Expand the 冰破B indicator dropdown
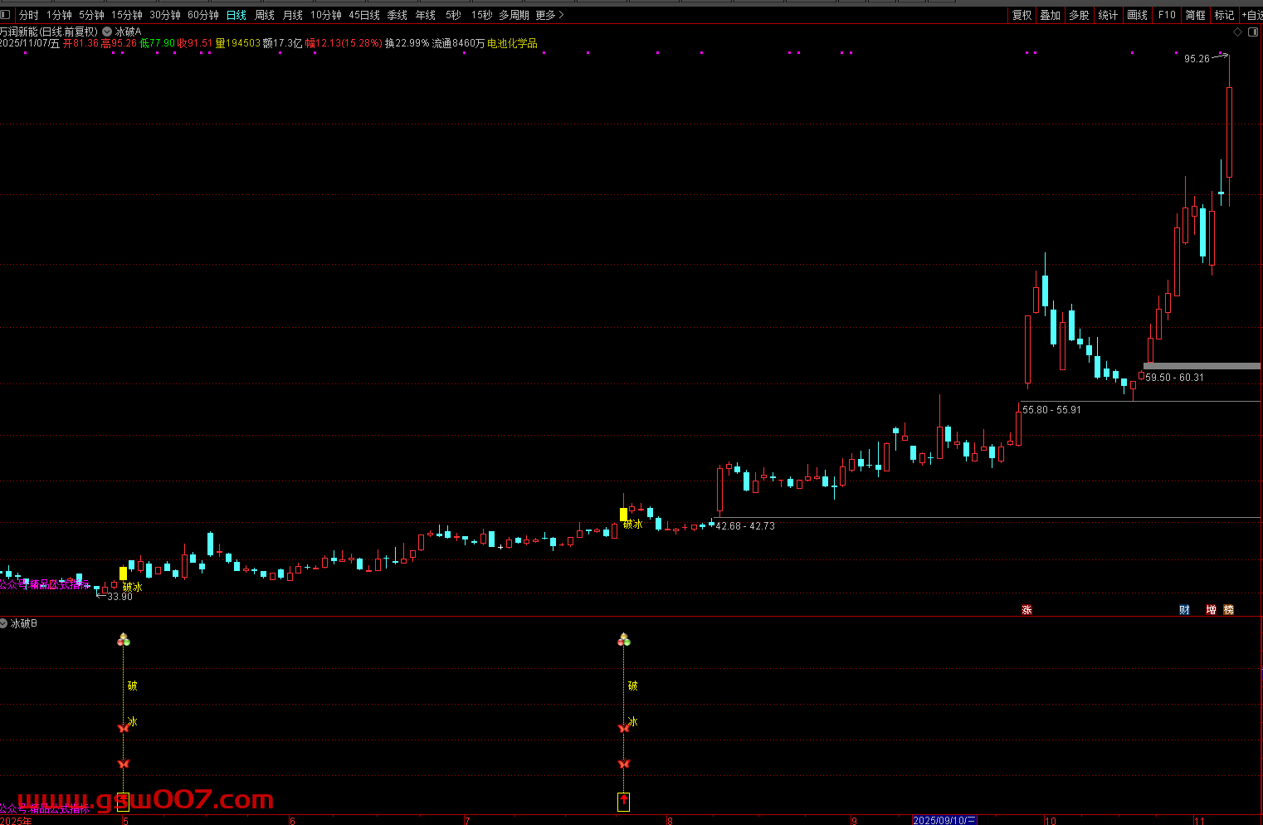This screenshot has height=825, width=1263. coord(5,623)
